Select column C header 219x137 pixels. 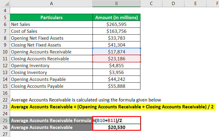[x=151, y=3]
